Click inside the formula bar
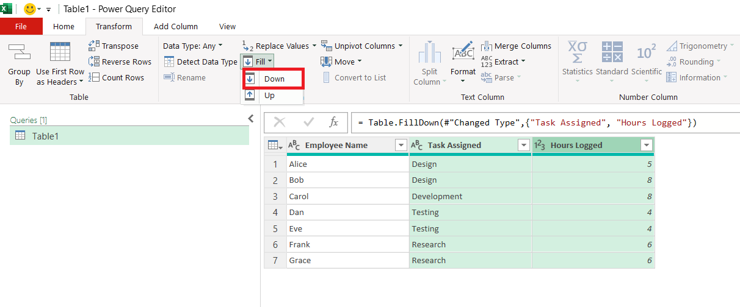Image resolution: width=740 pixels, height=307 pixels. (545, 122)
